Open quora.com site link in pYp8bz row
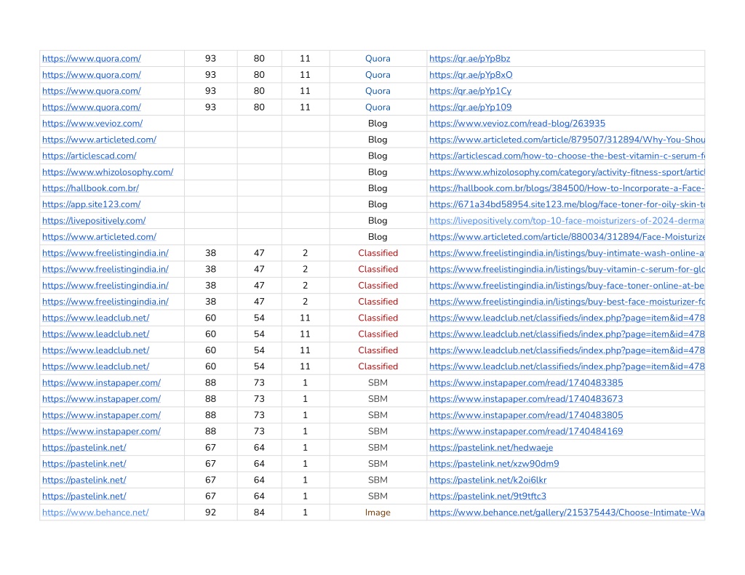The width and height of the screenshot is (745, 575). pyautogui.click(x=91, y=58)
